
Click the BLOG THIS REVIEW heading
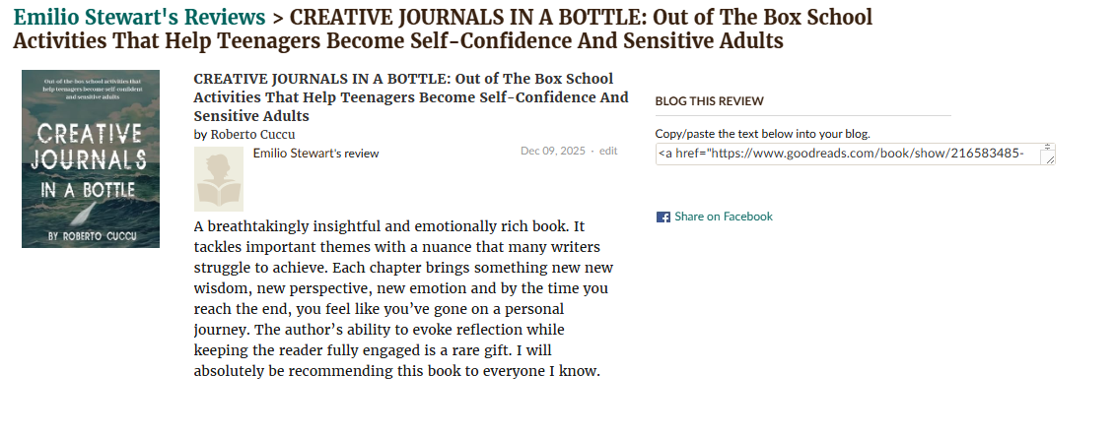709,100
